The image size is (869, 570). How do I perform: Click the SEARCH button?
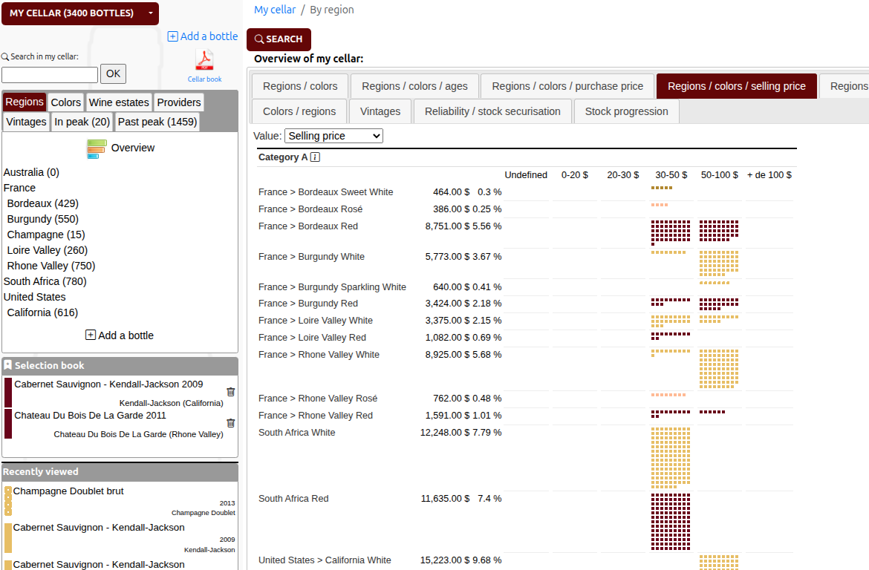click(x=279, y=39)
